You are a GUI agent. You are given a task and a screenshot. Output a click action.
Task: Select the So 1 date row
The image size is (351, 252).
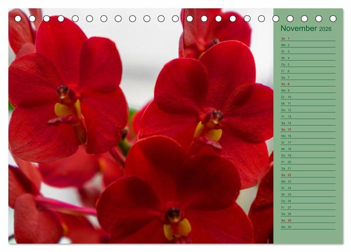click(308, 39)
